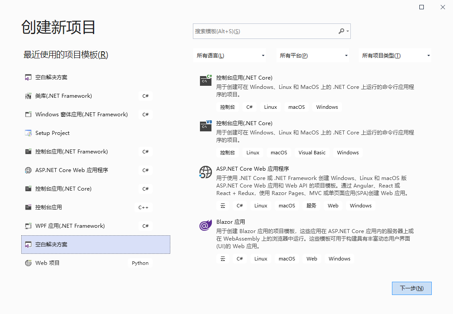Select the Visual Basic 控制台应用 template icon
The height and width of the screenshot is (314, 453).
(x=205, y=126)
